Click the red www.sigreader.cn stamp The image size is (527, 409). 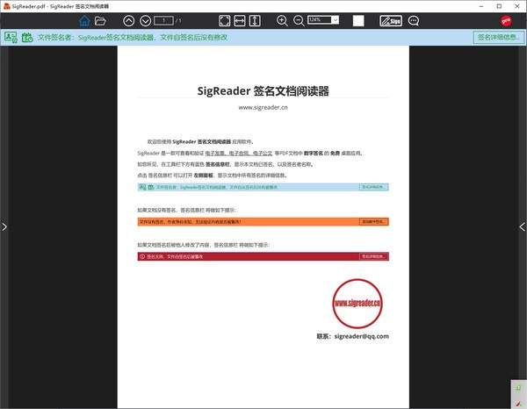click(358, 303)
